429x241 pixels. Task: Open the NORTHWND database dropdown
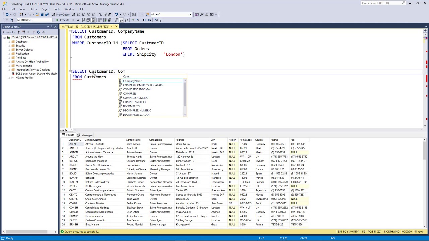[x=51, y=20]
